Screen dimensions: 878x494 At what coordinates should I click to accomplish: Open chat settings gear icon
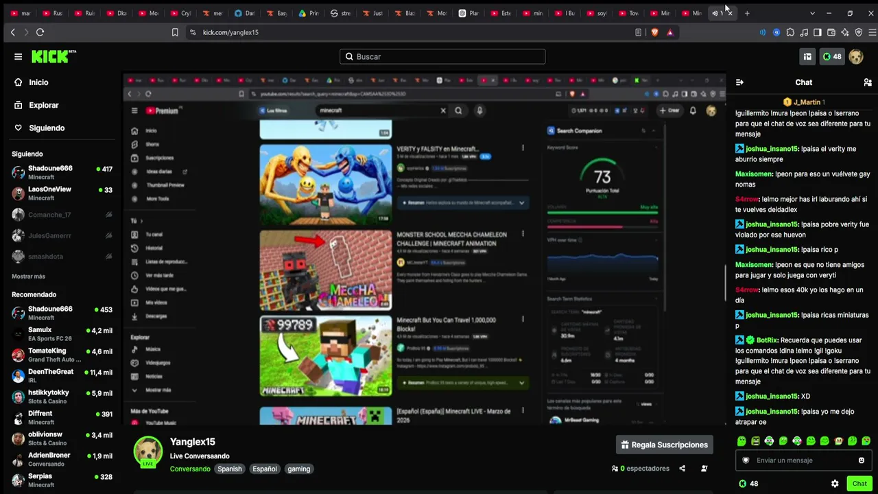(x=835, y=484)
